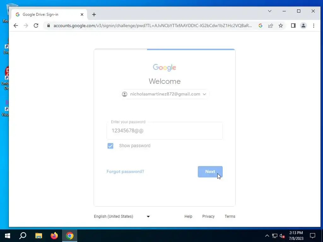Image resolution: width=323 pixels, height=242 pixels.
Task: Open the Windows Start menu
Action: click(x=8, y=236)
